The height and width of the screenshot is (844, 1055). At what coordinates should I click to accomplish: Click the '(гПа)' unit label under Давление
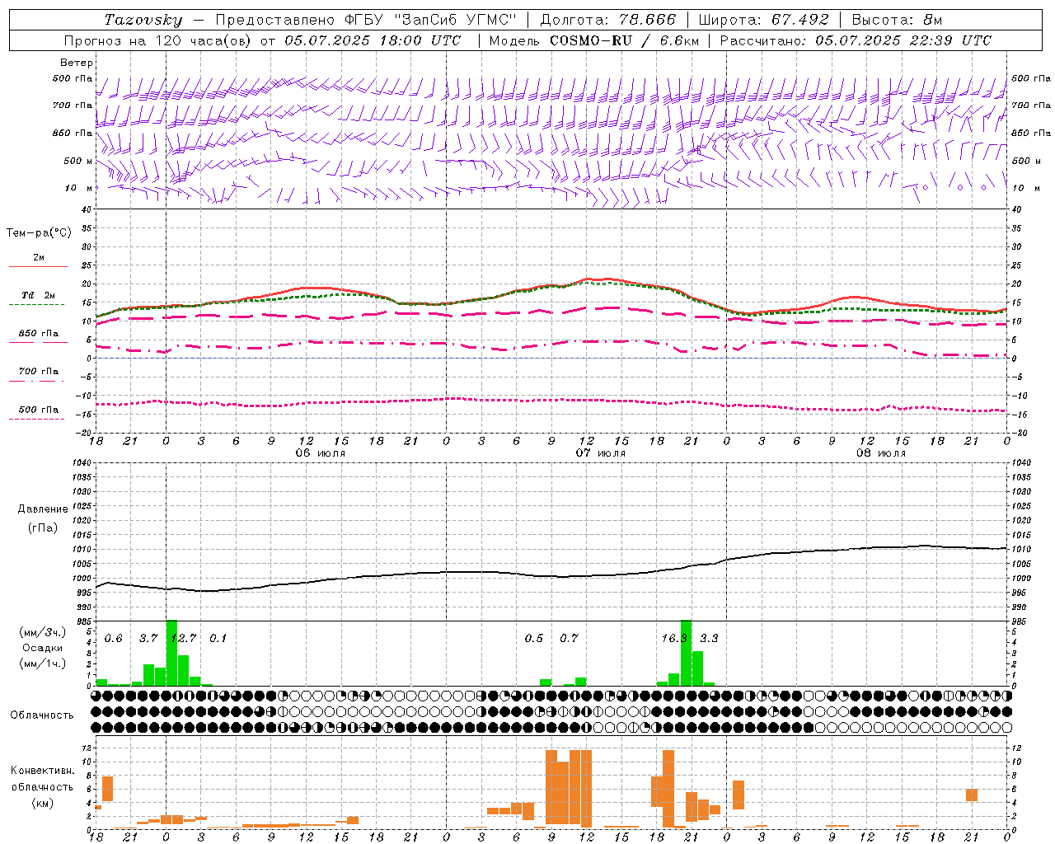(41, 528)
